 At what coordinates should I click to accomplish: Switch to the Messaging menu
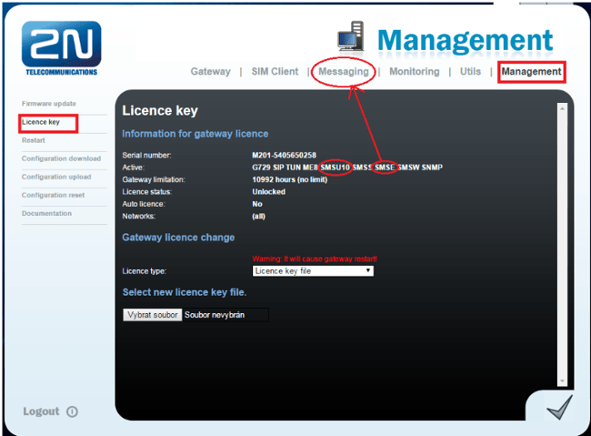click(x=344, y=71)
